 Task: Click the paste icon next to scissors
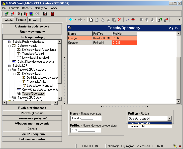click(x=114, y=20)
